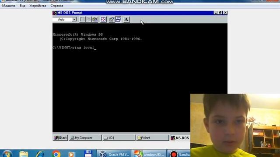
Task: Switch to windows 95 VM taskbar item
Action: 149,154
